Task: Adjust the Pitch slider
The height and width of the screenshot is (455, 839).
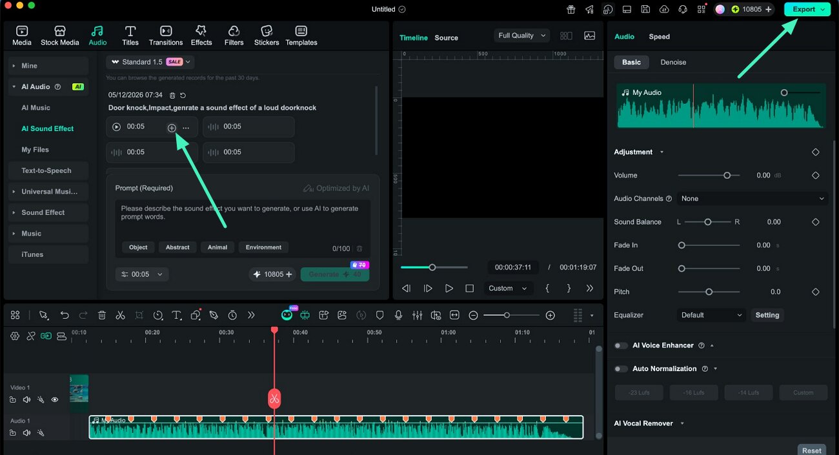Action: (x=709, y=292)
